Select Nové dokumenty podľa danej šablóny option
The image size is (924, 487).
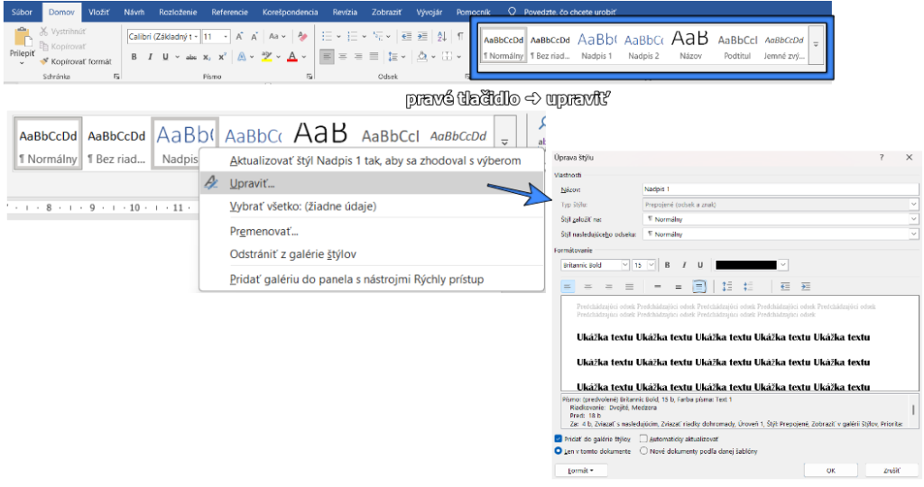coord(643,451)
